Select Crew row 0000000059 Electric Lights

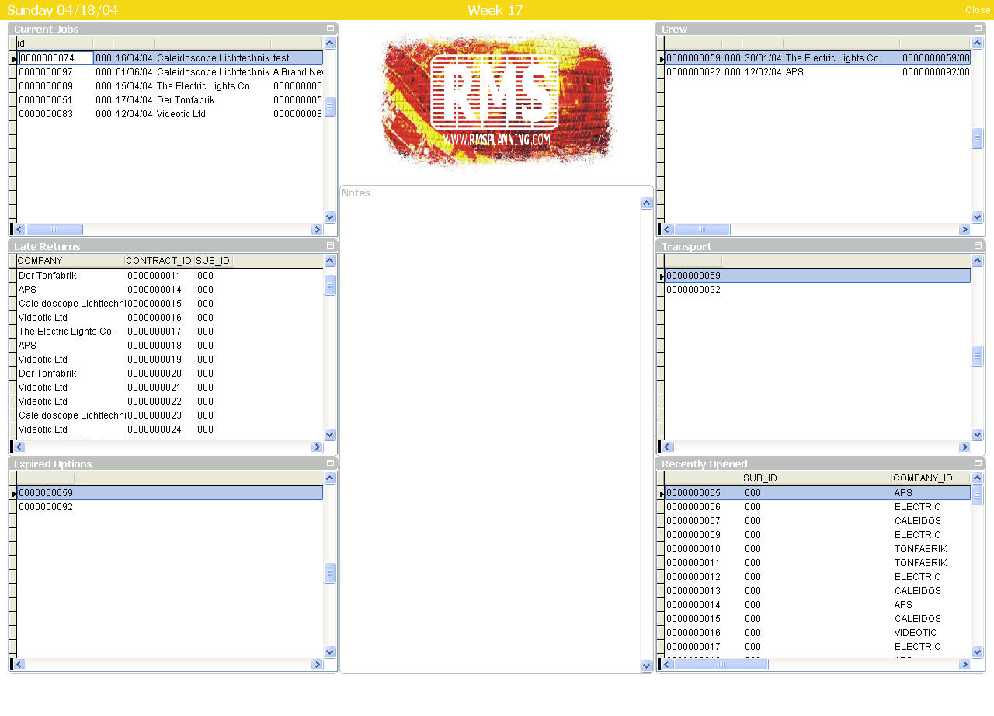coord(818,58)
